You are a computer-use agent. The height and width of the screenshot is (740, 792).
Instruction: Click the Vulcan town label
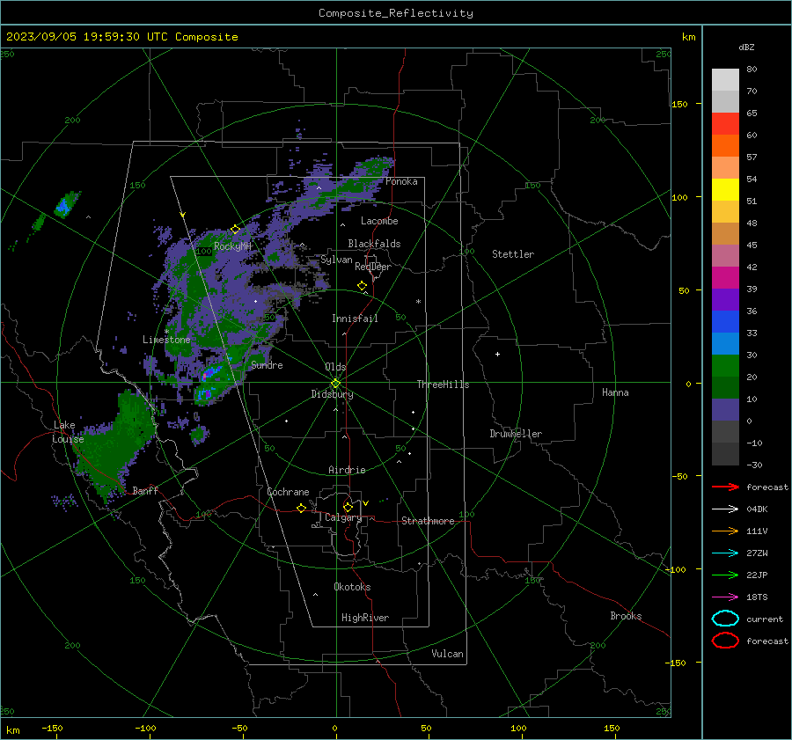[x=448, y=654]
